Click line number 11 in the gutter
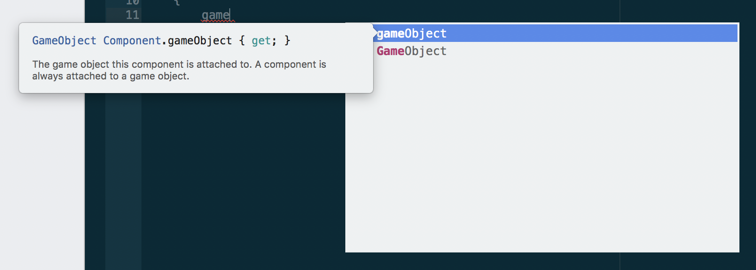The image size is (756, 270). tap(132, 15)
